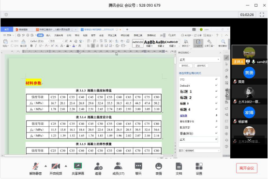This screenshot has height=179, width=268.
Task: Toggle bold formatting in shared document
Action: pyautogui.click(x=31, y=45)
